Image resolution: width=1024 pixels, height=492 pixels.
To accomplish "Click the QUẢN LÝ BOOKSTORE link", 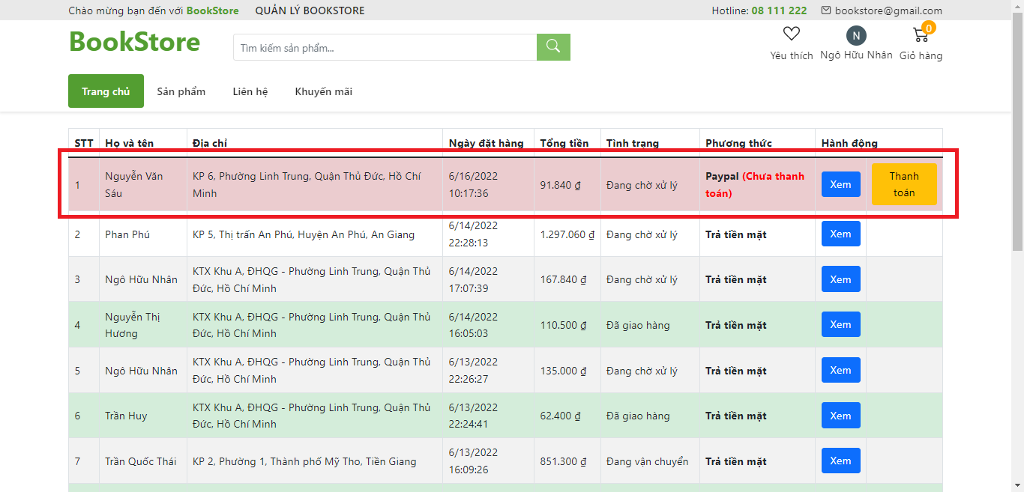I will click(310, 10).
